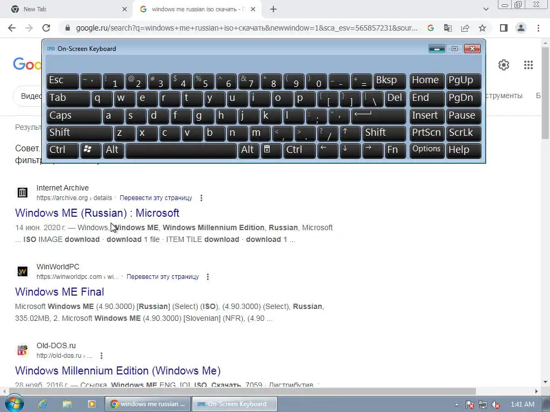Image resolution: width=550 pixels, height=412 pixels.
Task: Click the network status tray icon
Action: pyautogui.click(x=483, y=404)
